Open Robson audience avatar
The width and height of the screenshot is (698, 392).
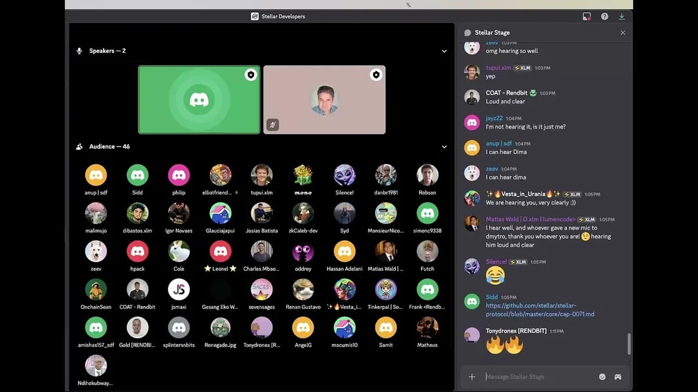[x=428, y=175]
